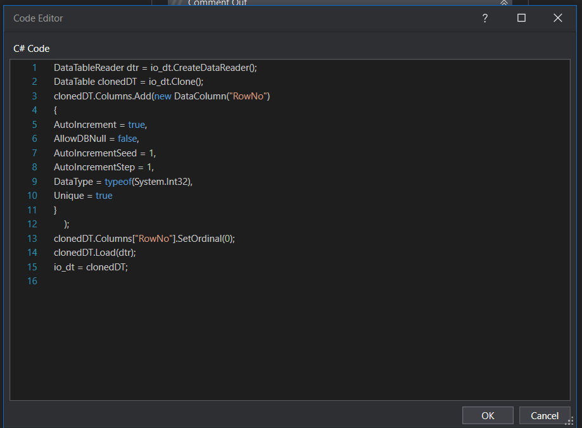Select line number 1 in the gutter

pos(34,68)
